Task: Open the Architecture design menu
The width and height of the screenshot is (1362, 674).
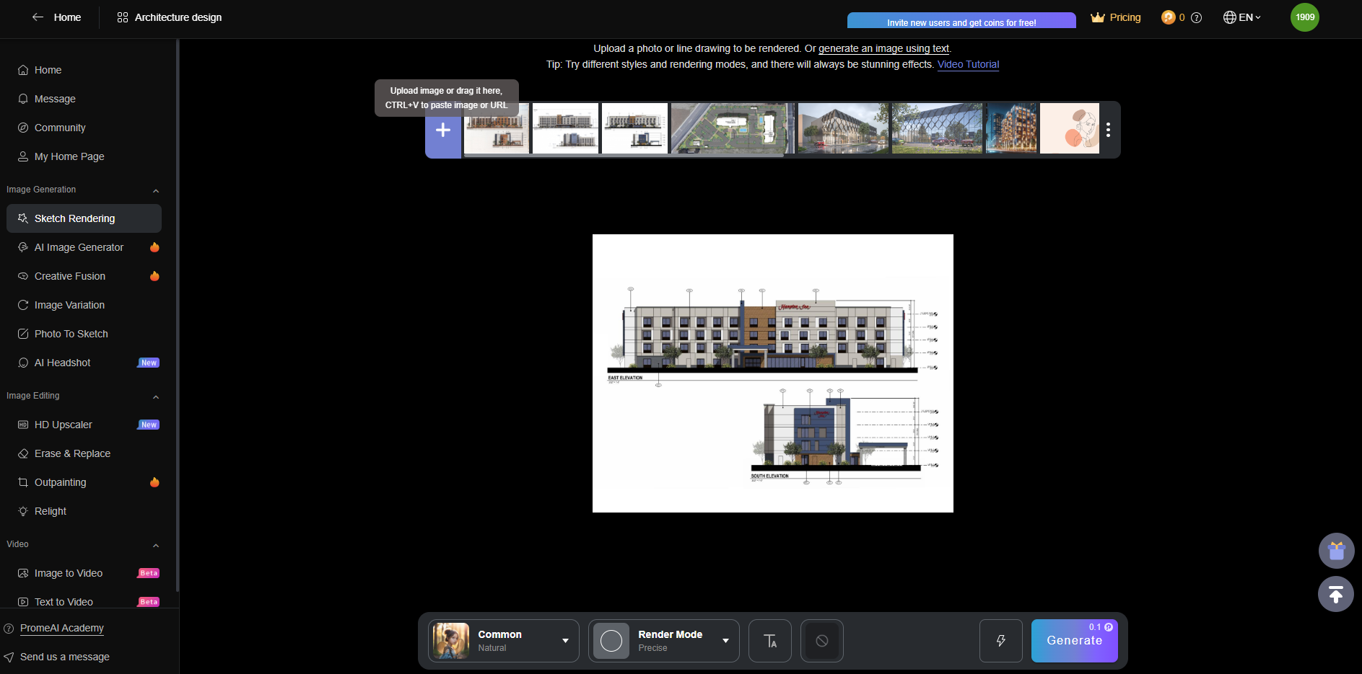Action: point(169,17)
